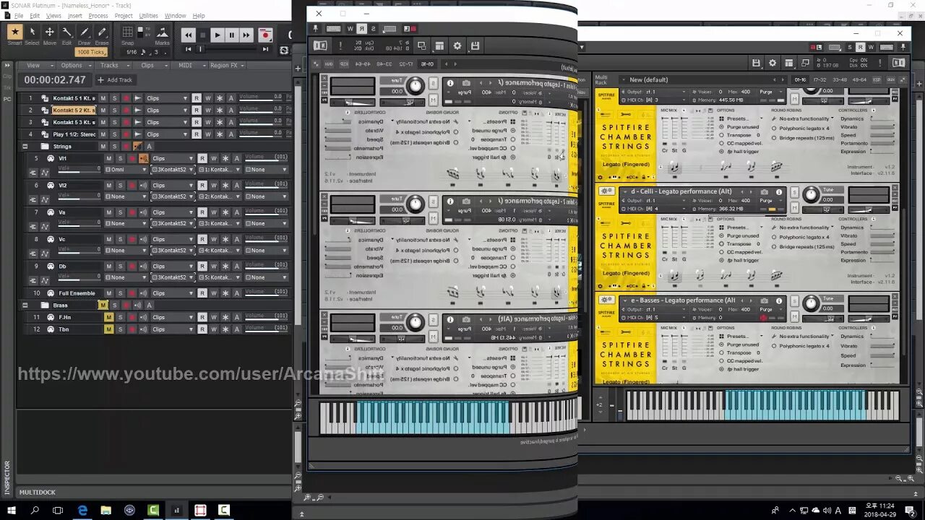
Task: Pause the transport
Action: coord(231,35)
